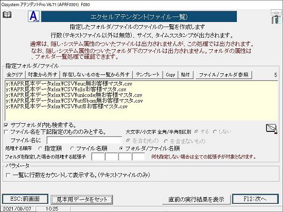Click 直前の実行結果を表示 button
283x212 pixels.
pos(196,199)
